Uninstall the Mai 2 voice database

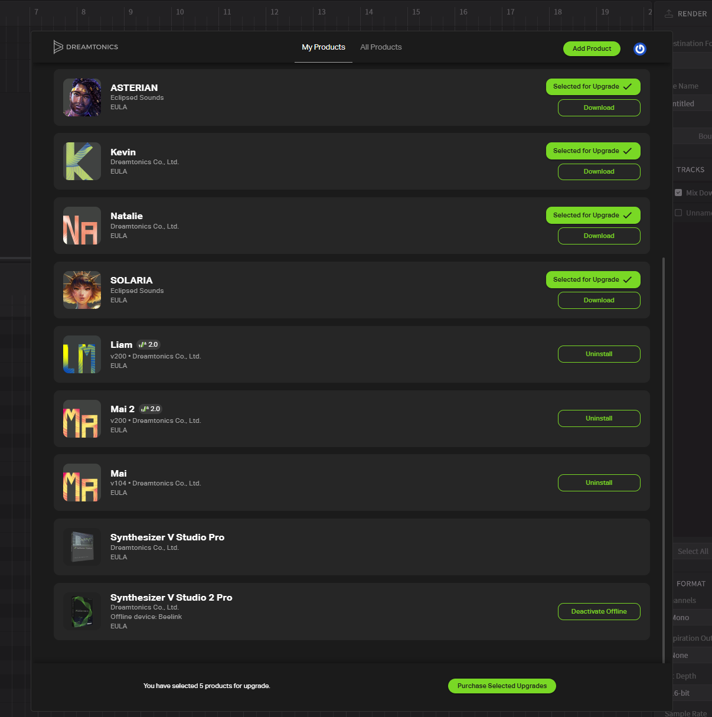point(599,419)
